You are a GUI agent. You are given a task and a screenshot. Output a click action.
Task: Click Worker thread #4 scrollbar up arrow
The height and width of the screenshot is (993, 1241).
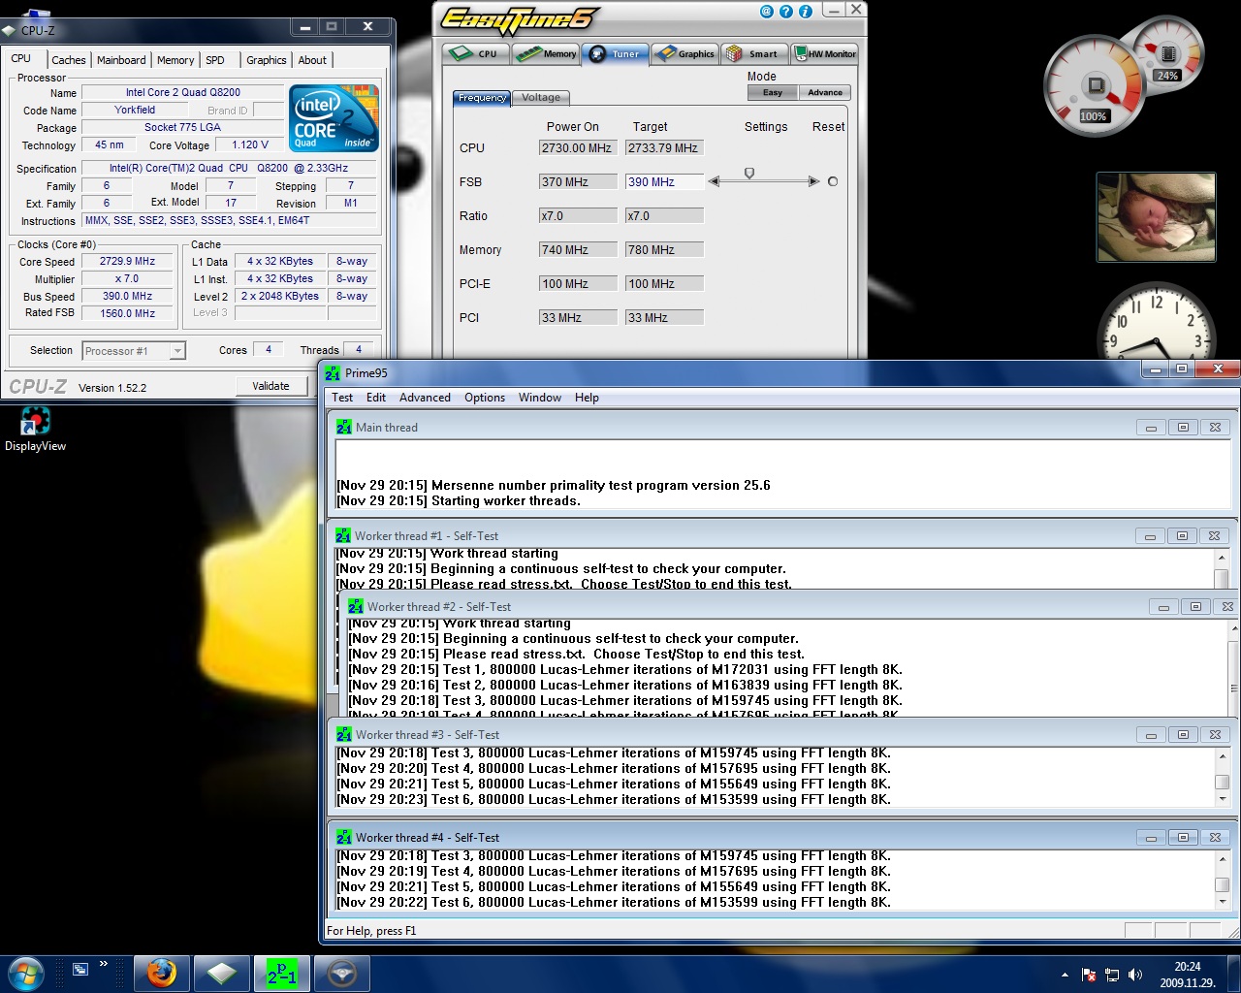1222,858
